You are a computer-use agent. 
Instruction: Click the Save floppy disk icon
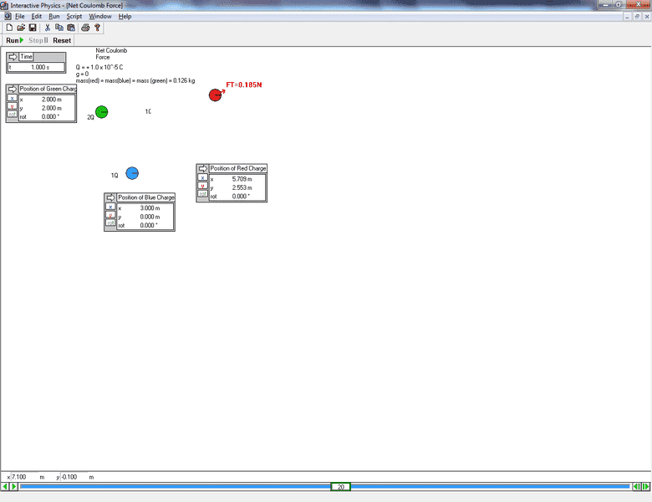[33, 28]
